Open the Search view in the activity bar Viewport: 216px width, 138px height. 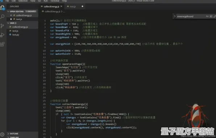click(x=3, y=17)
